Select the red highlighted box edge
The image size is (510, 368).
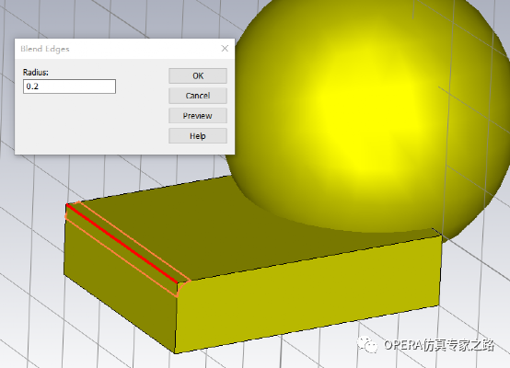click(122, 244)
